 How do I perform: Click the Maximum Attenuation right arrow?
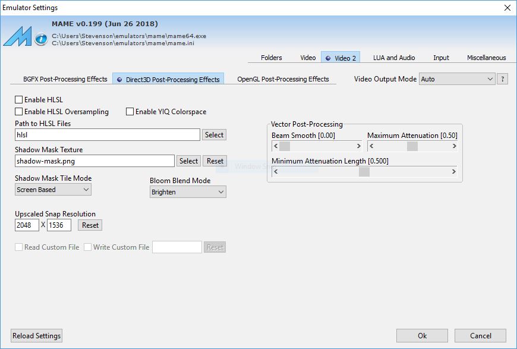454,146
